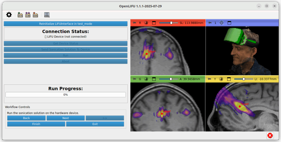
Task: Click the 'A: 39.5658mm' value
Action: 190,79
